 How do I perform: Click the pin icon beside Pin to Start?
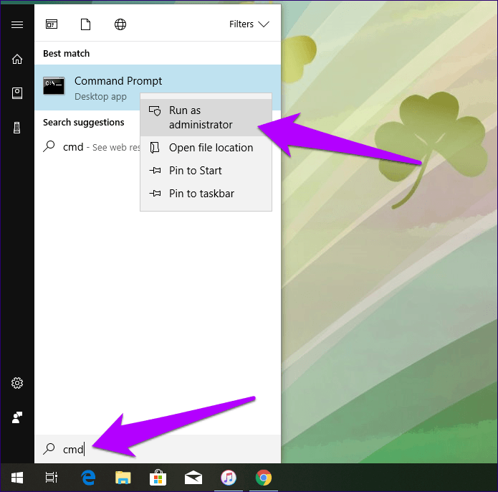[155, 171]
